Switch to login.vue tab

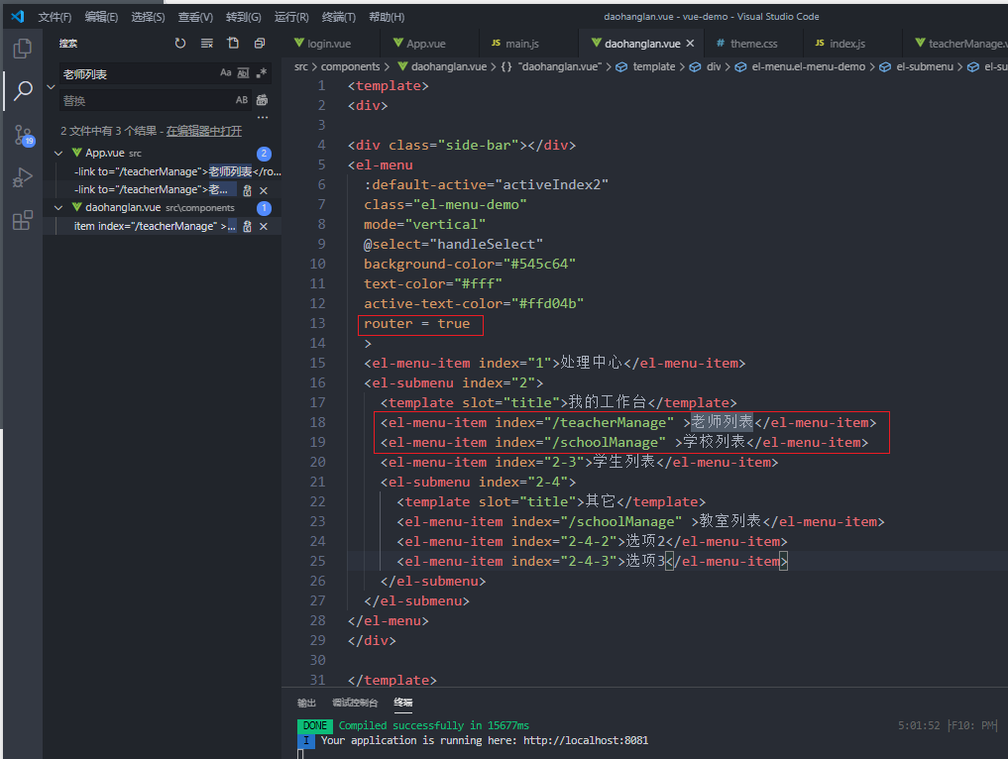pos(330,43)
